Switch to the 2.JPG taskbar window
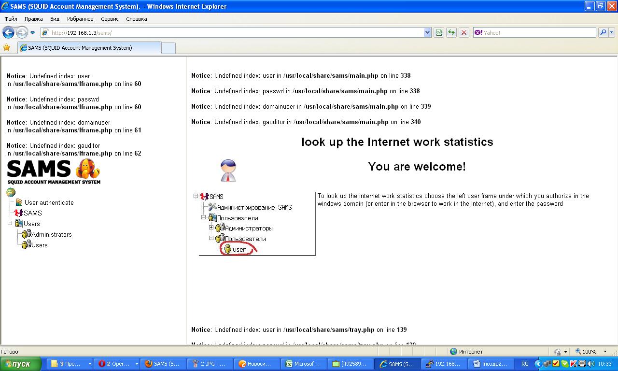This screenshot has height=371, width=618. click(x=210, y=364)
